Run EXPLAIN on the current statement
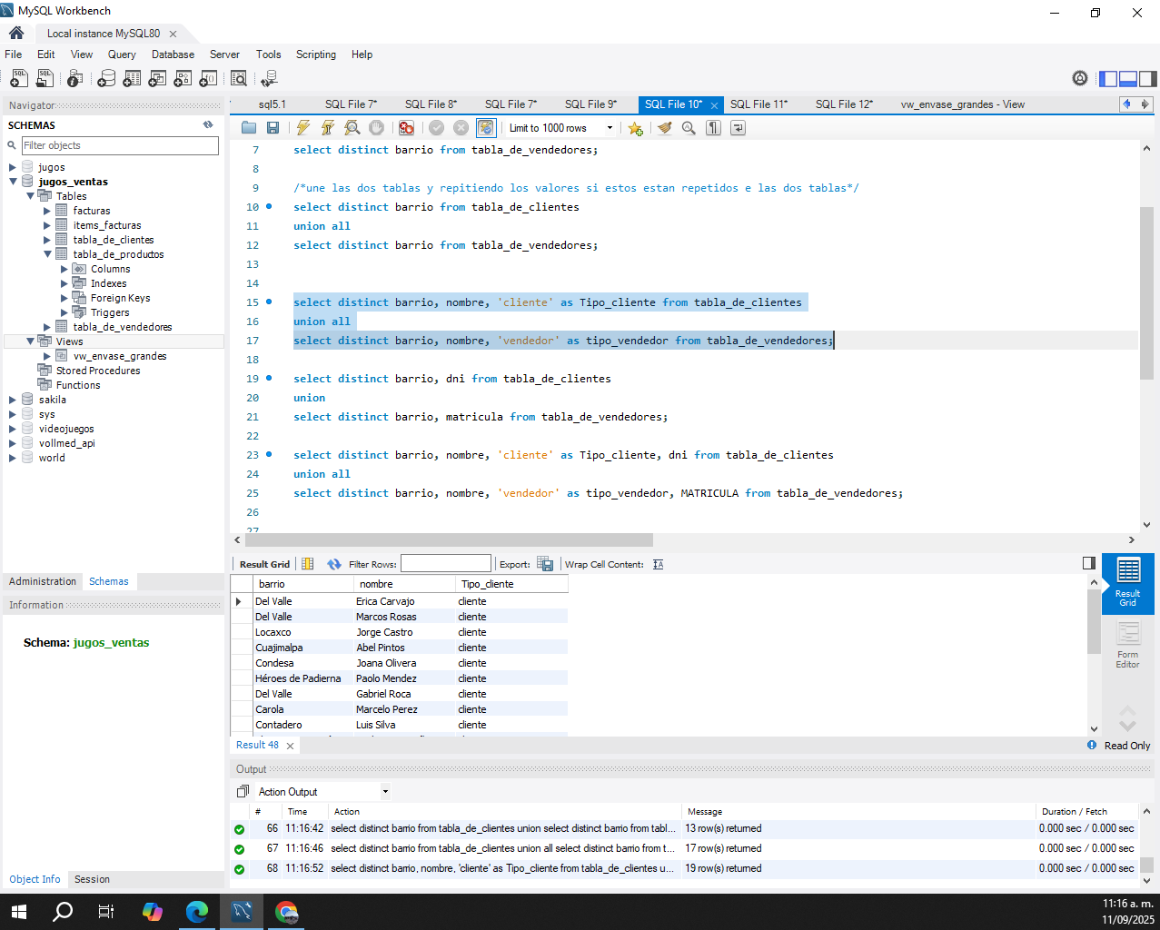 pyautogui.click(x=352, y=128)
